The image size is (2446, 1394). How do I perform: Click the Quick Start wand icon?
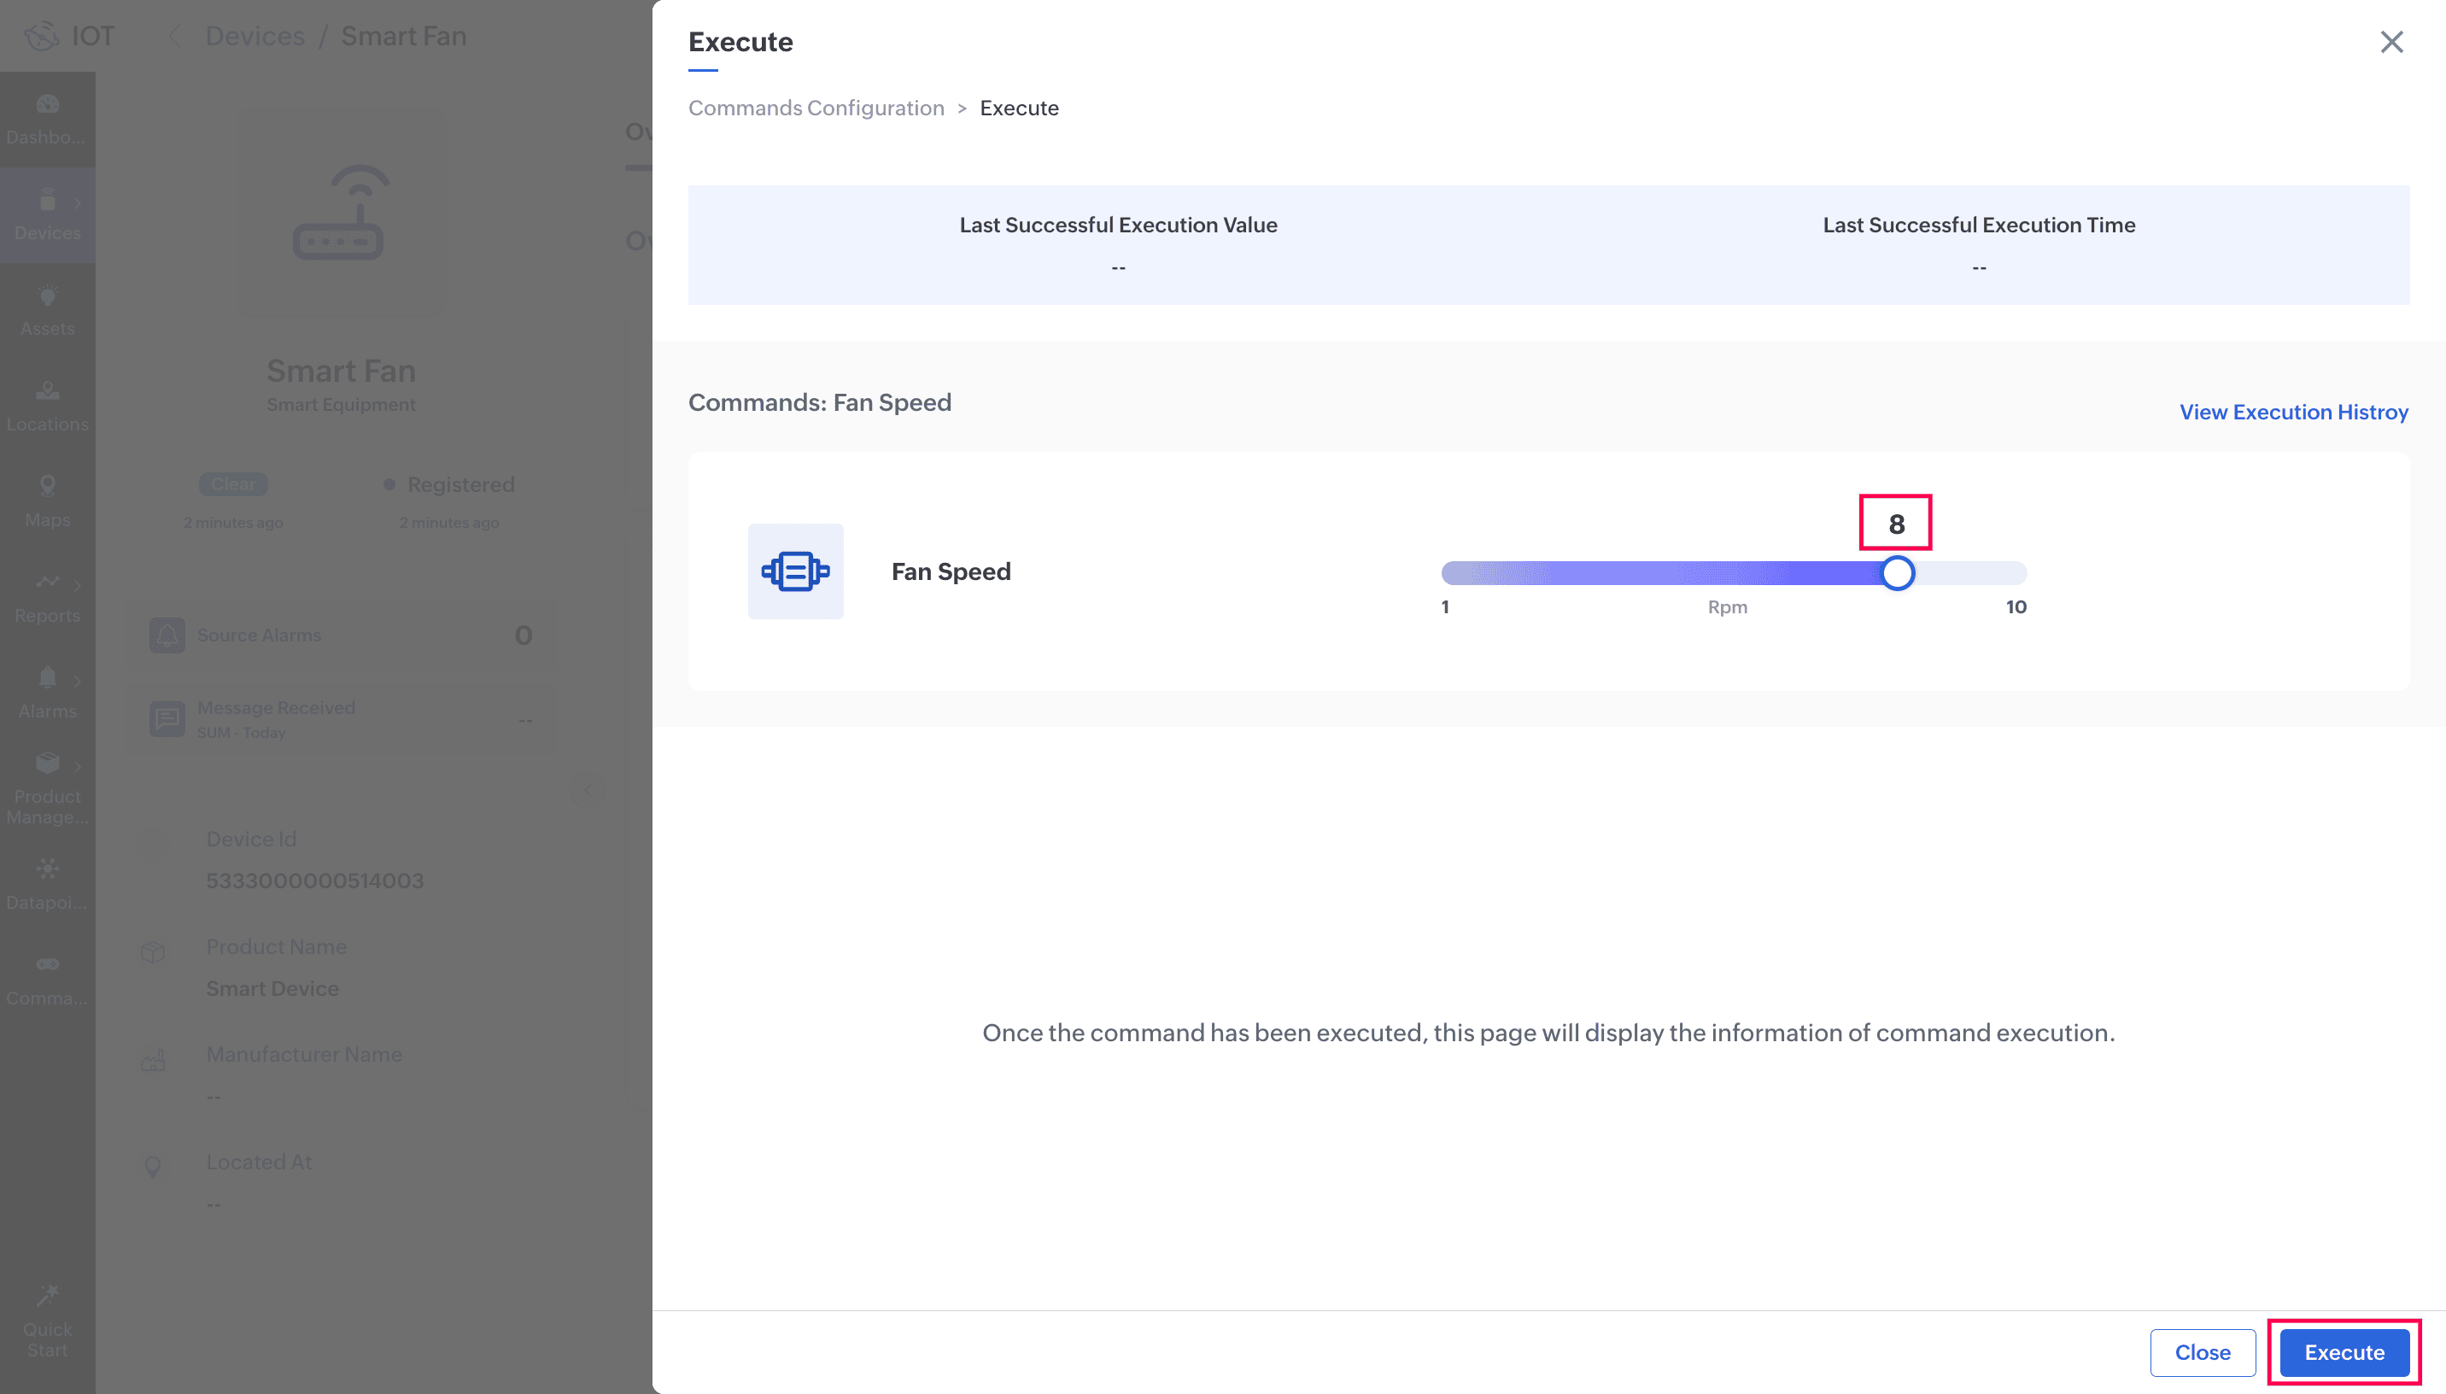point(47,1296)
